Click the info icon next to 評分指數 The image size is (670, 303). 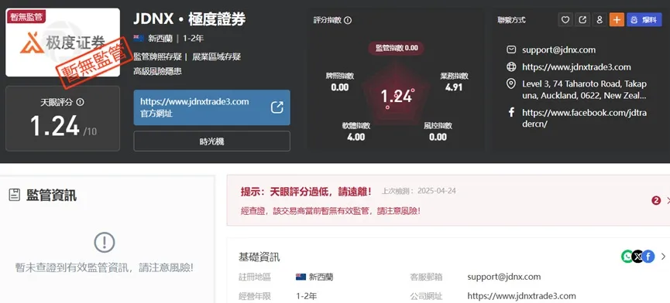click(348, 20)
